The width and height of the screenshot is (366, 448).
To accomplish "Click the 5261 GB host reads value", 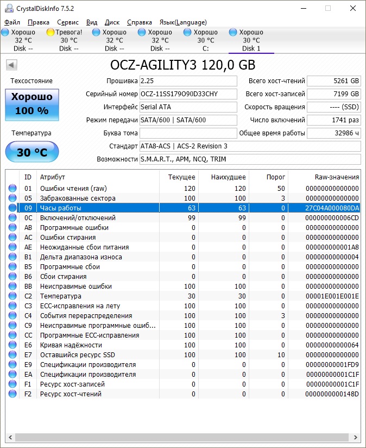I will tap(334, 81).
